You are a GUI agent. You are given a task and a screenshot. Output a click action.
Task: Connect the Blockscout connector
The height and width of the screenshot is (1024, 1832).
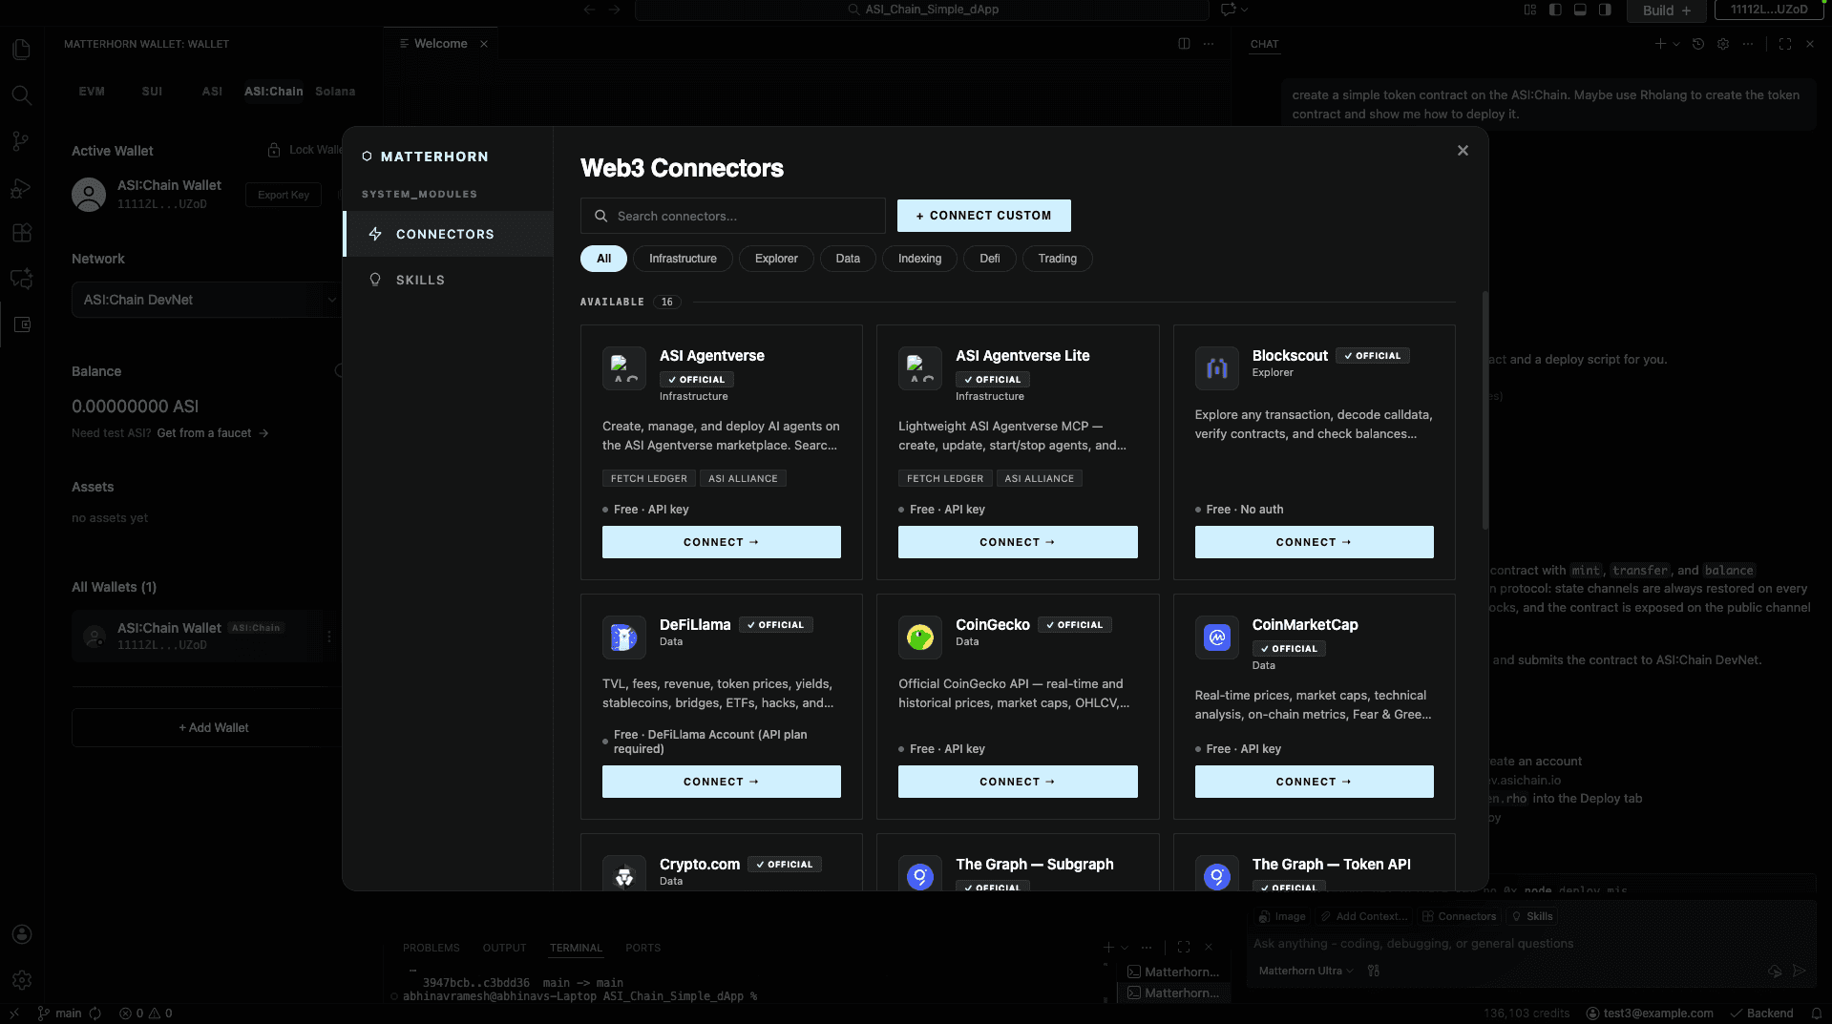(1314, 542)
